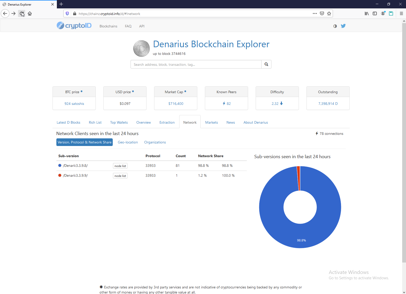Open a new browser tab

[x=61, y=4]
